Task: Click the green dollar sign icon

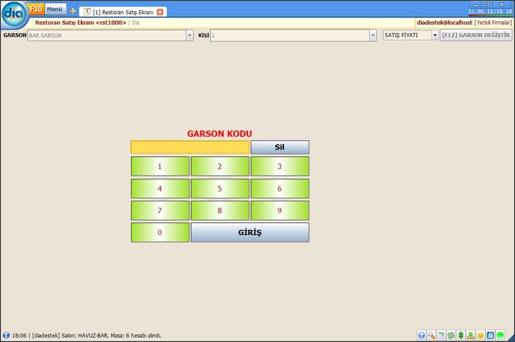Action: pos(461,335)
